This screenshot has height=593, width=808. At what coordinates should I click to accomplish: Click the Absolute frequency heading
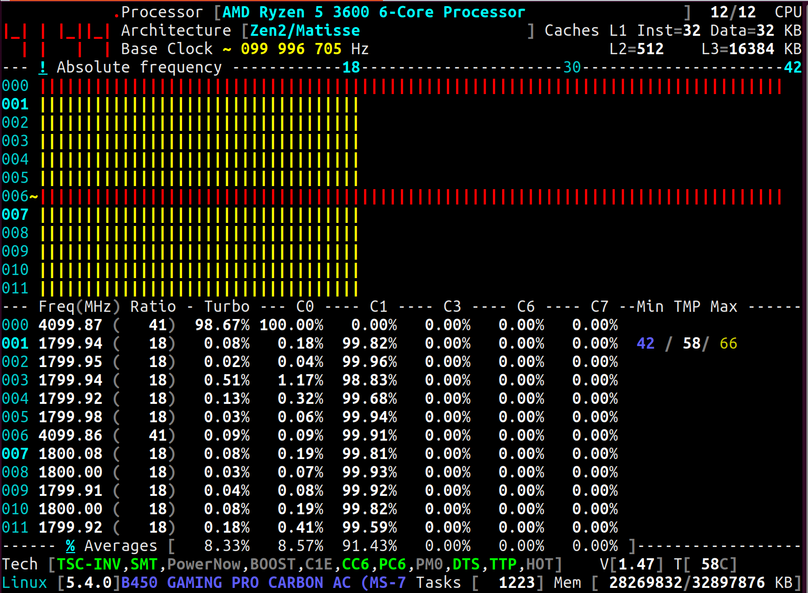click(139, 67)
